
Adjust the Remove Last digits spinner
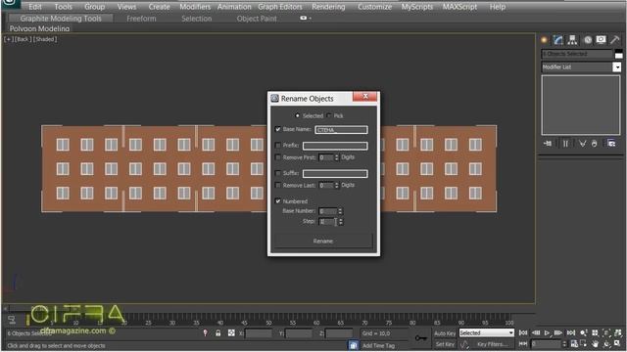point(337,186)
